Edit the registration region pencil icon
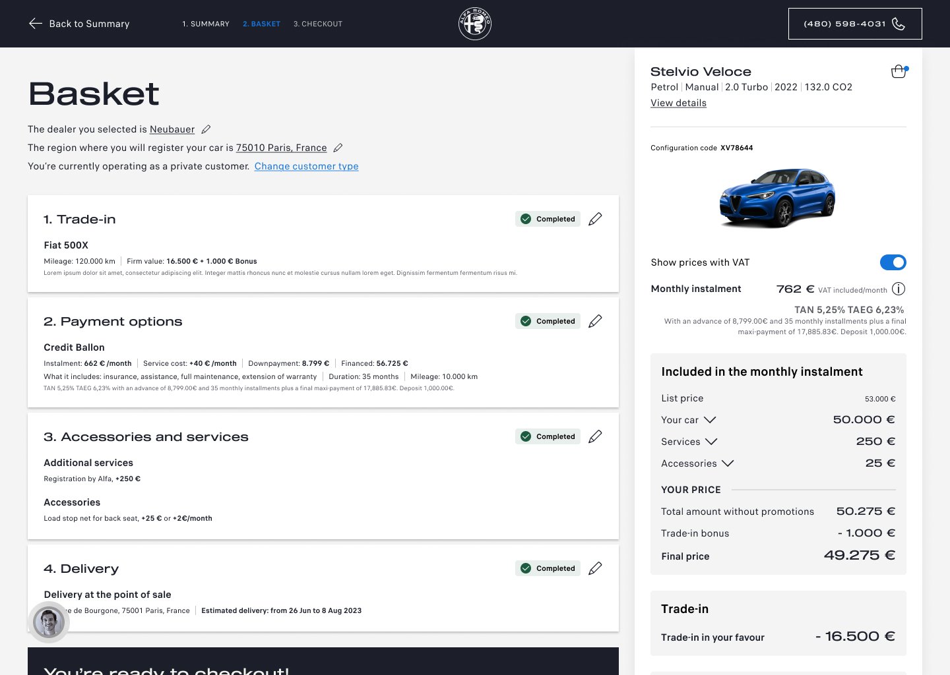Image resolution: width=950 pixels, height=675 pixels. [338, 148]
